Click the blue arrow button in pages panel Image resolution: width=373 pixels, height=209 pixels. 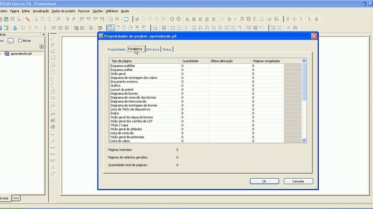coord(41,46)
